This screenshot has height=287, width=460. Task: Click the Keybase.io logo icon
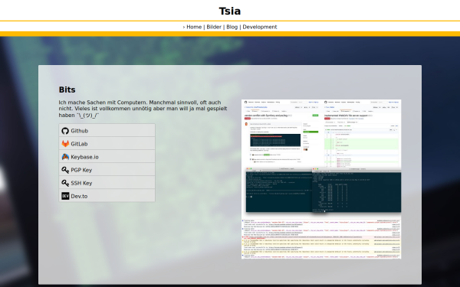65,157
